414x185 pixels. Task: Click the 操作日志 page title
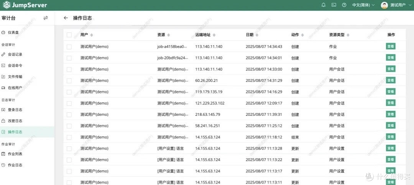click(x=82, y=18)
